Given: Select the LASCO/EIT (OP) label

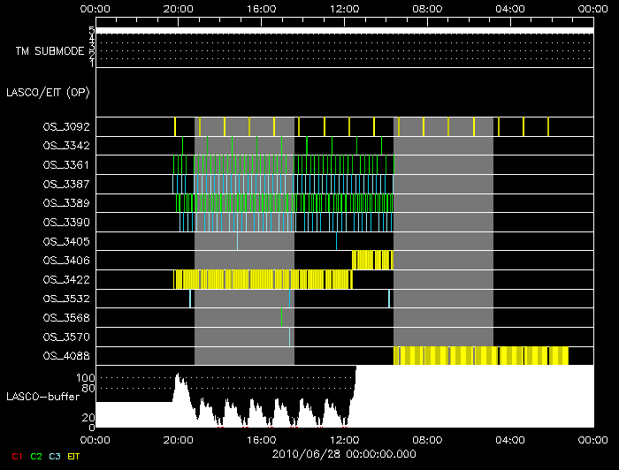Looking at the screenshot, I should 47,92.
